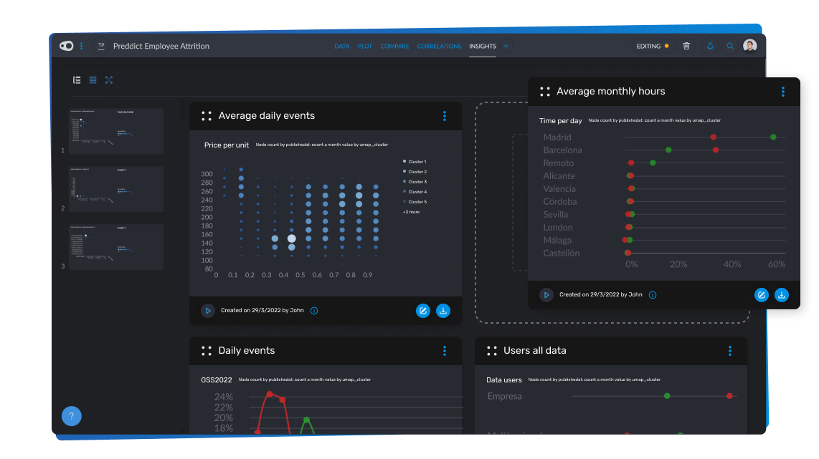This screenshot has width=819, height=459.
Task: Click the TP project badge icon
Action: (x=101, y=45)
